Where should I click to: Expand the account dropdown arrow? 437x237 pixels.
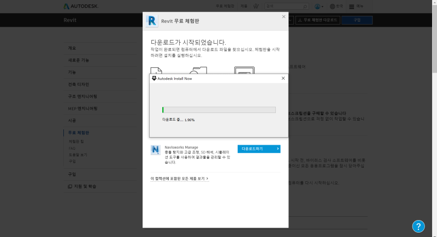(322, 7)
